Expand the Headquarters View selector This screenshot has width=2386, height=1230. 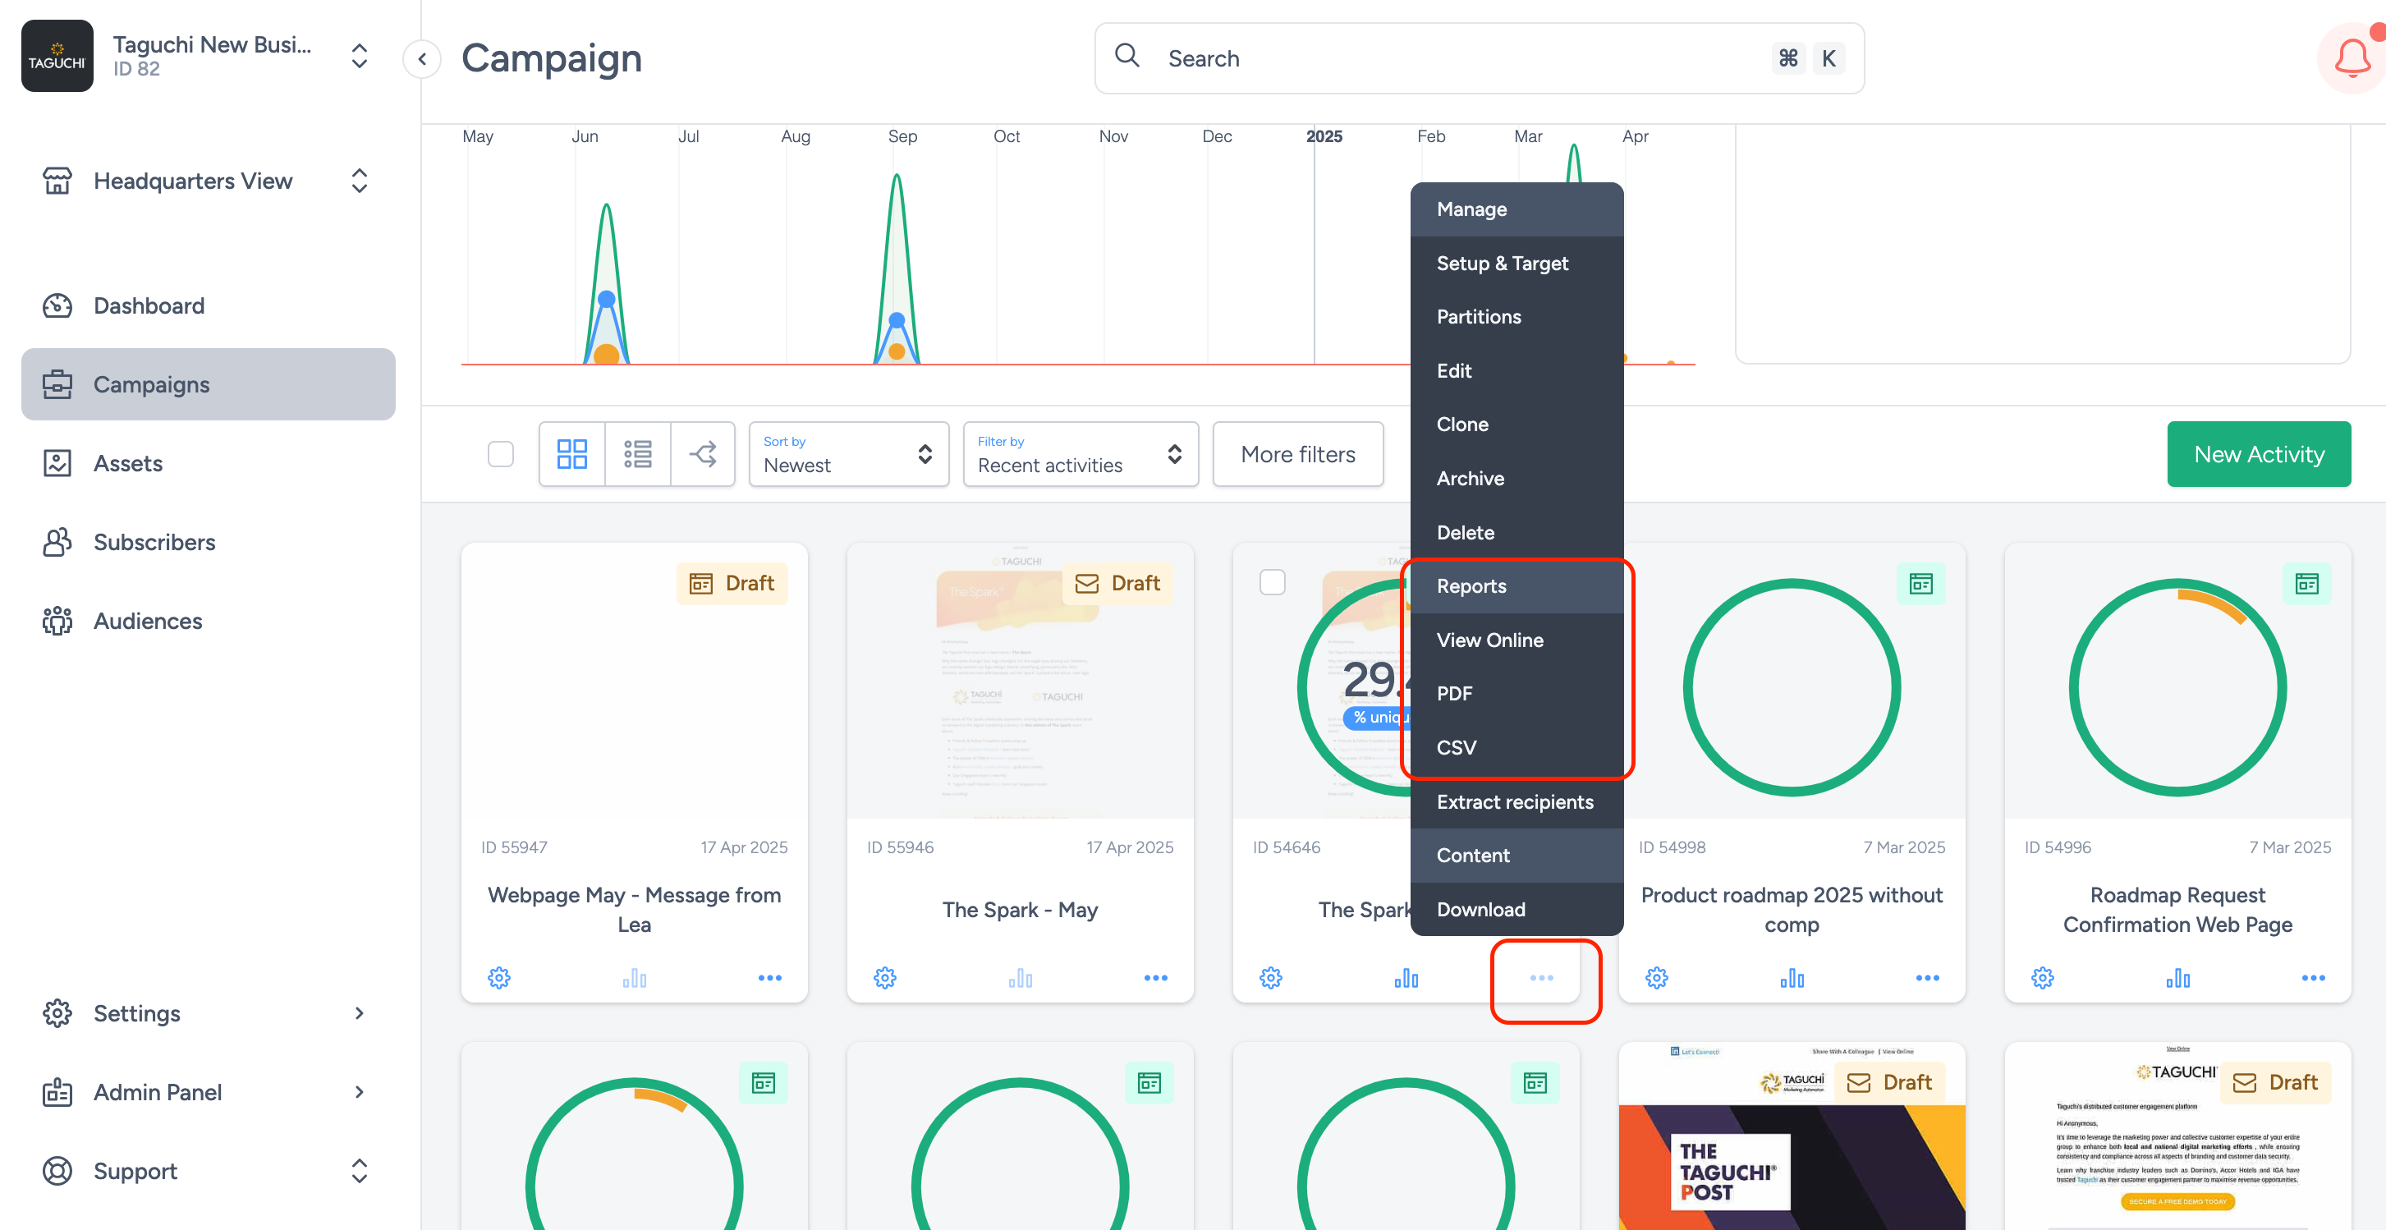pos(360,181)
